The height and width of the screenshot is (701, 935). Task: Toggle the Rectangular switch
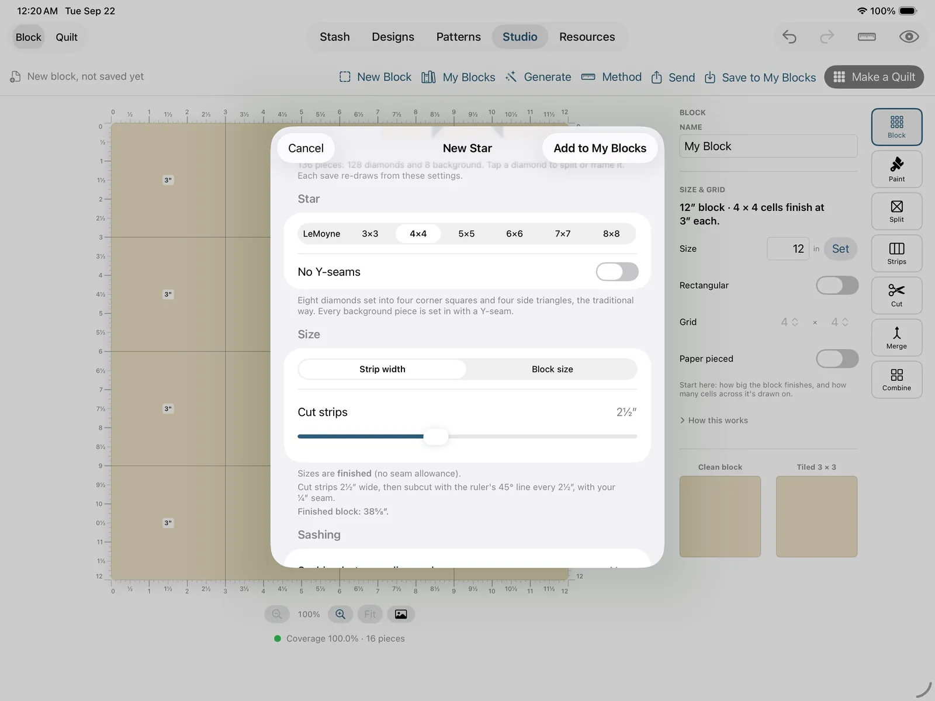(x=837, y=285)
